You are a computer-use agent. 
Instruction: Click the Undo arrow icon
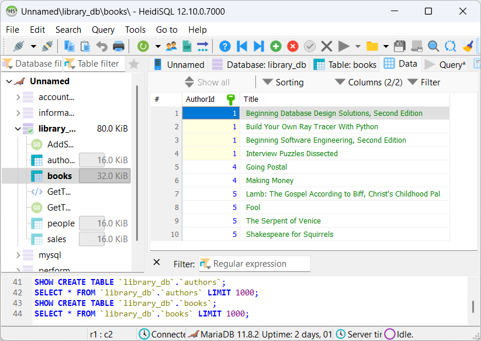point(102,46)
